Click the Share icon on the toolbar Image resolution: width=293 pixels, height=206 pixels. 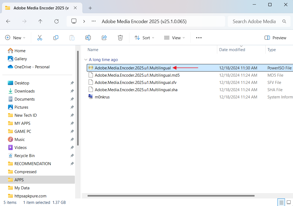pos(104,38)
